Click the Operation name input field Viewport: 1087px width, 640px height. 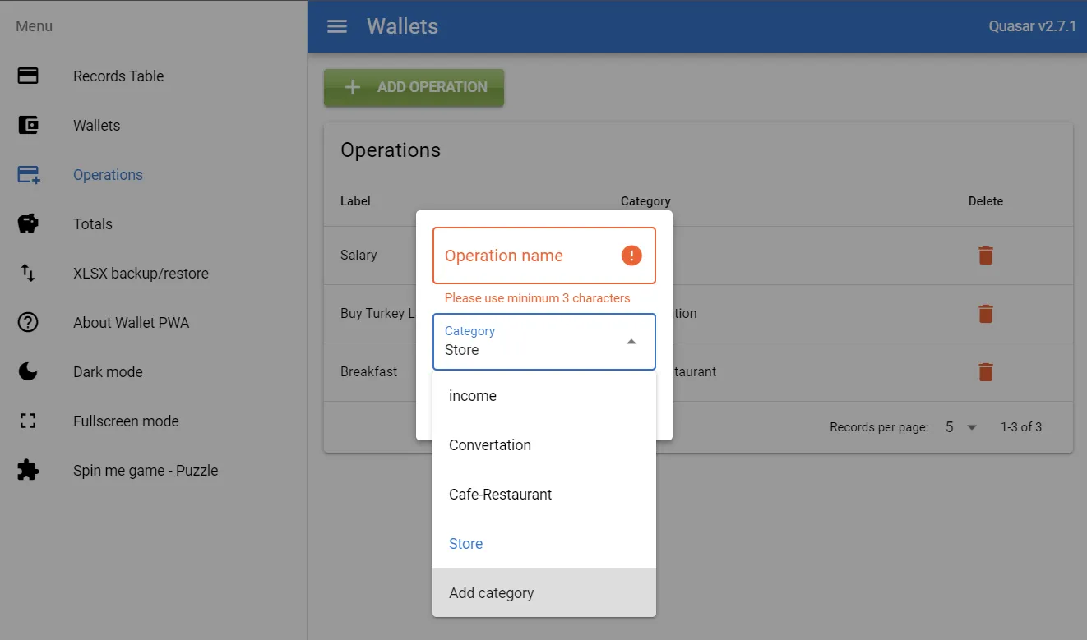(526, 256)
